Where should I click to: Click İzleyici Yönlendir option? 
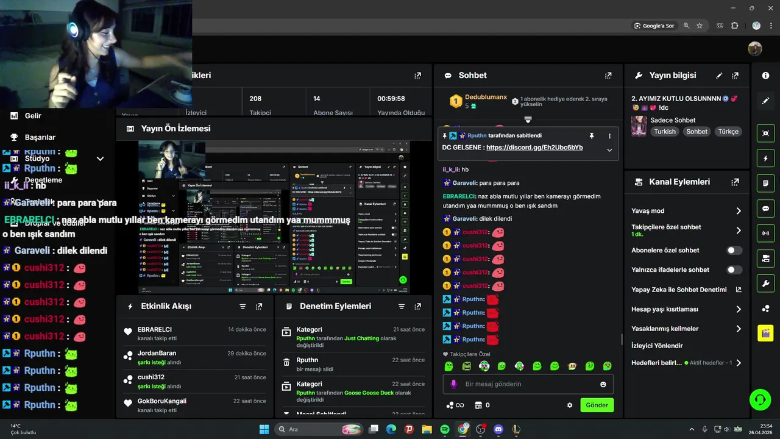[657, 346]
